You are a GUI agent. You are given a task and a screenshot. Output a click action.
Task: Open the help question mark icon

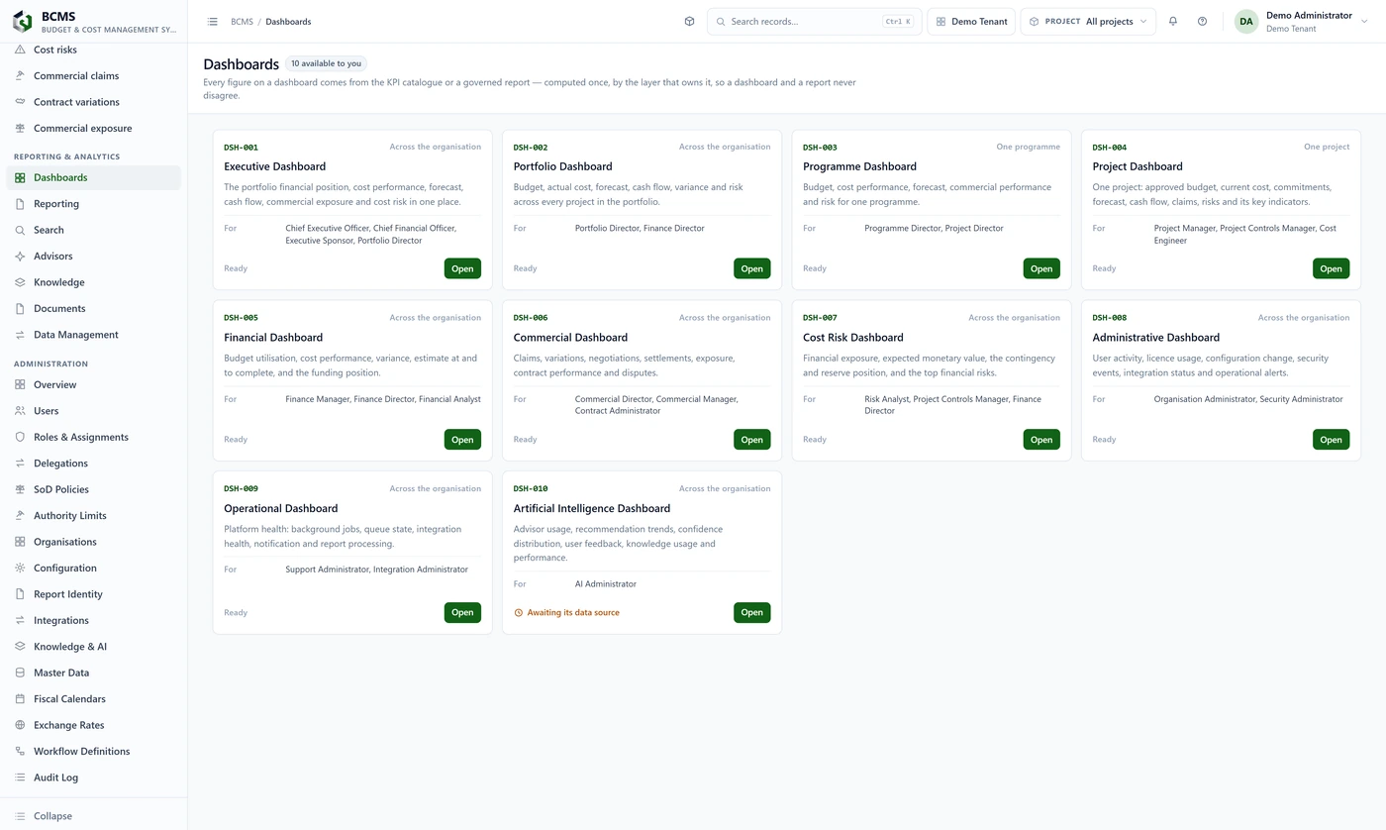coord(1202,21)
